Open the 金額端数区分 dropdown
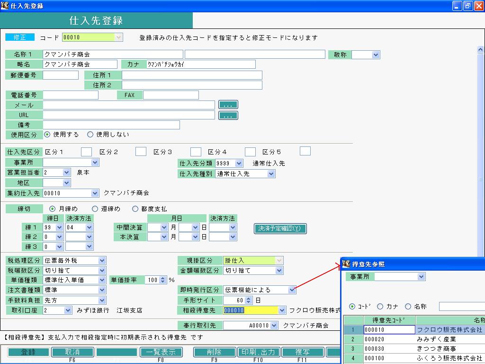485x364 pixels. [279, 270]
